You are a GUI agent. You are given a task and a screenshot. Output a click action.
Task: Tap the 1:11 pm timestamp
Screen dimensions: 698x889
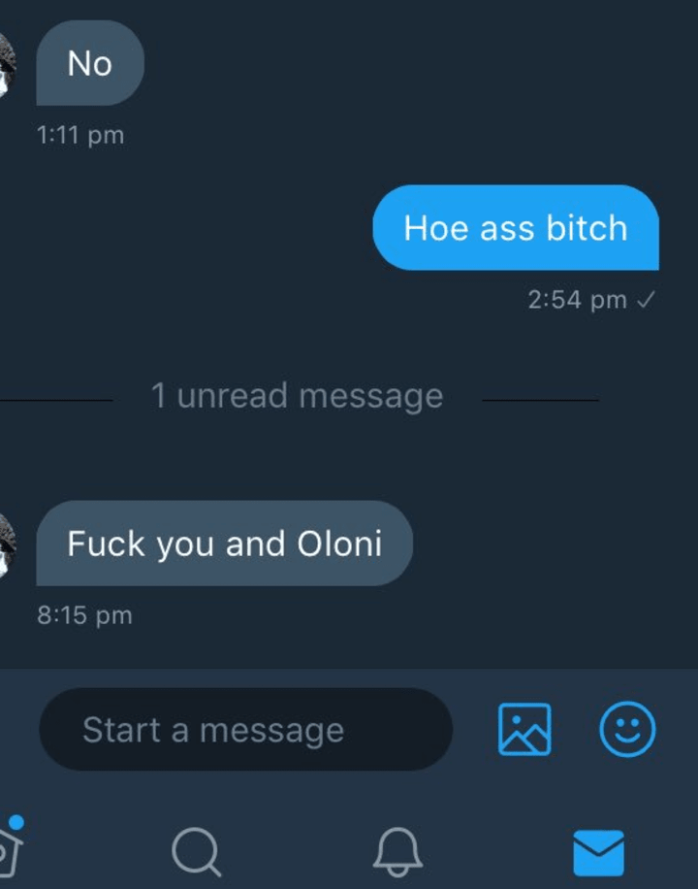pos(79,136)
